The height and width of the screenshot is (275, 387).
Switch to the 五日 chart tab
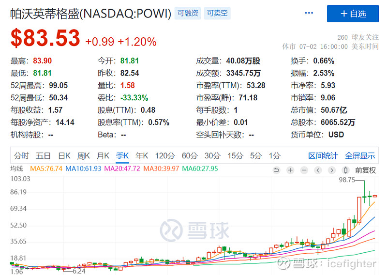coord(43,156)
